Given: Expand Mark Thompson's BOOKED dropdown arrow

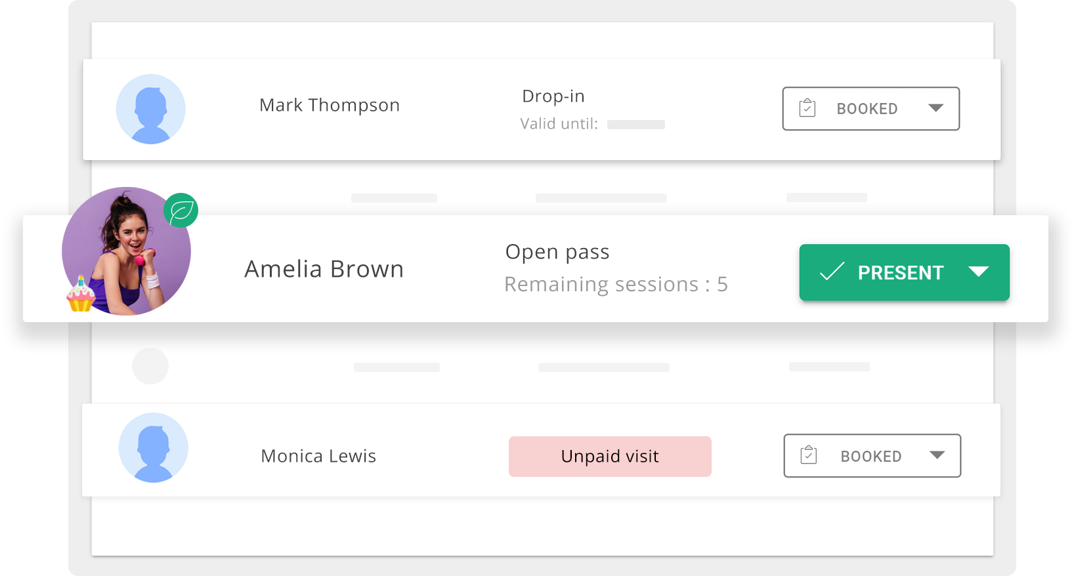Looking at the screenshot, I should coord(935,108).
